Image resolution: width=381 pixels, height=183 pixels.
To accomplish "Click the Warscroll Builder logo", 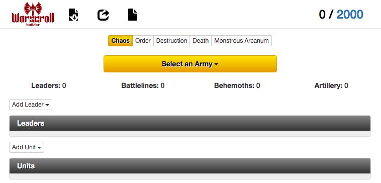I will (33, 14).
